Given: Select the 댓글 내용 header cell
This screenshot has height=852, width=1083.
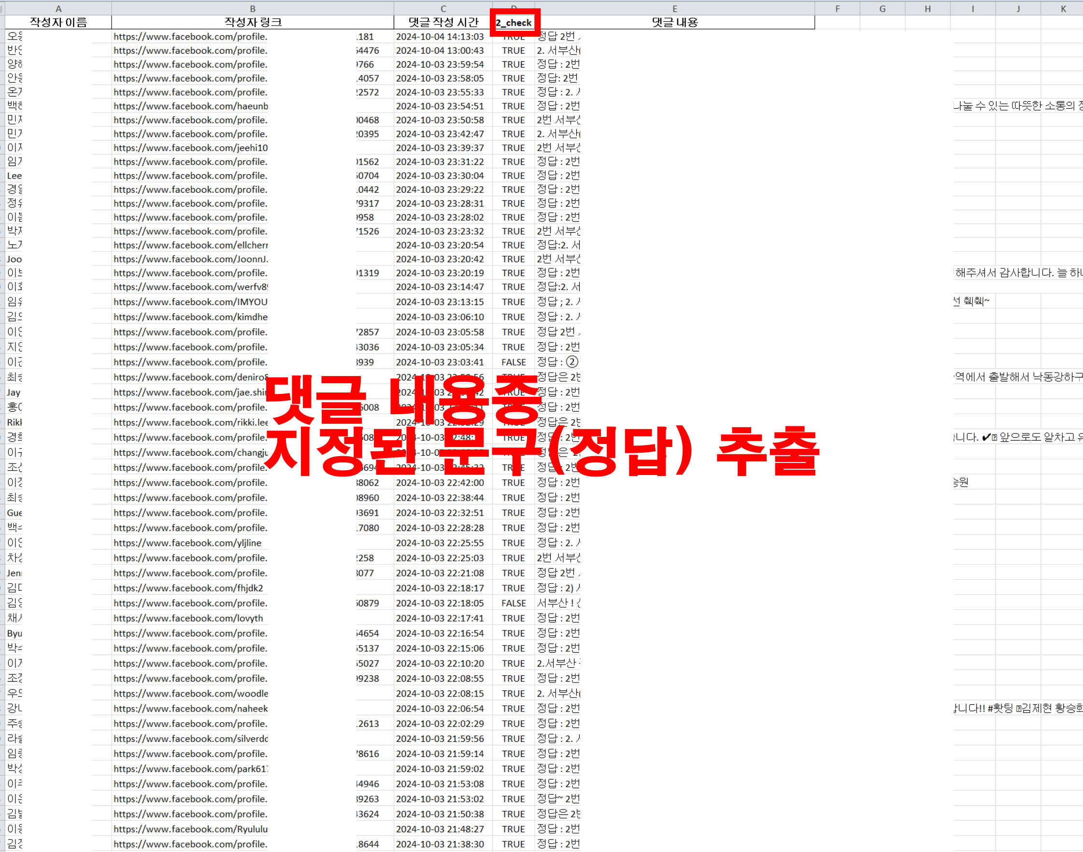Looking at the screenshot, I should 674,23.
